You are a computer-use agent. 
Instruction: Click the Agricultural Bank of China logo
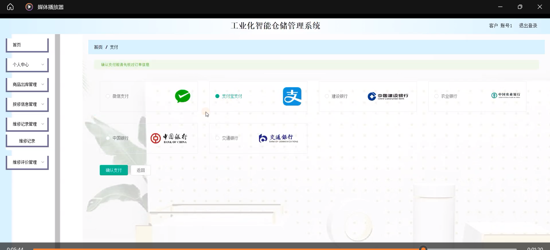pos(506,95)
